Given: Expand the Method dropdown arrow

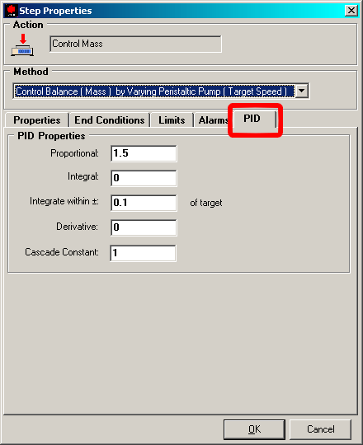Looking at the screenshot, I should tap(302, 91).
